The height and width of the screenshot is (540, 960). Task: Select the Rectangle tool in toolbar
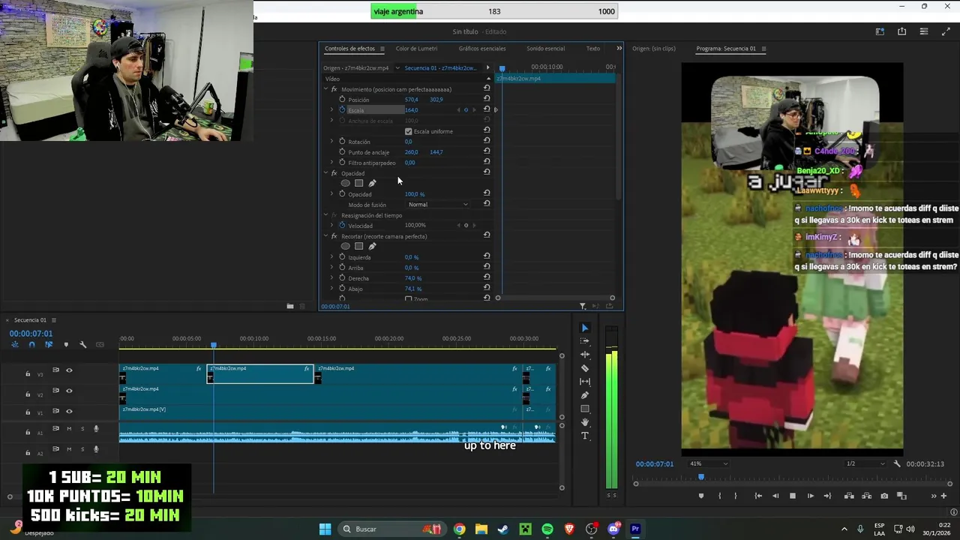[585, 409]
